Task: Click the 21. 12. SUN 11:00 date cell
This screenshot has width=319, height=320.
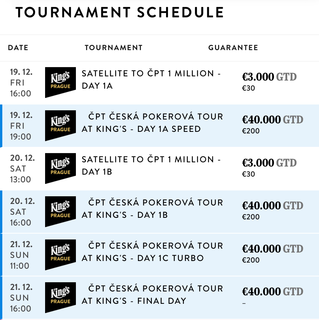Action: click(22, 255)
